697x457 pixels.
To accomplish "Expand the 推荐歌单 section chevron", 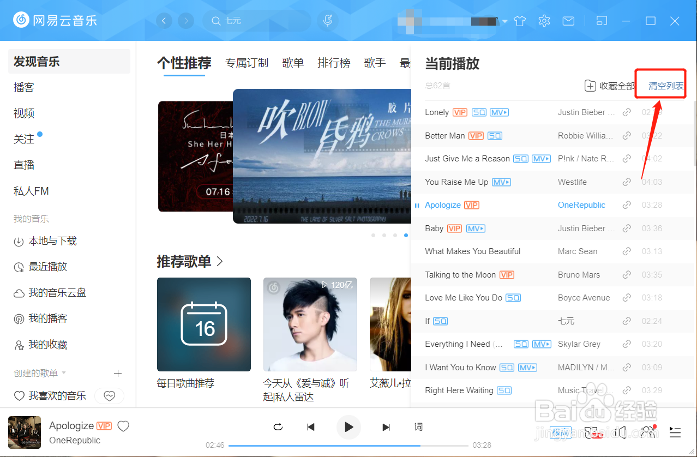I will 219,262.
